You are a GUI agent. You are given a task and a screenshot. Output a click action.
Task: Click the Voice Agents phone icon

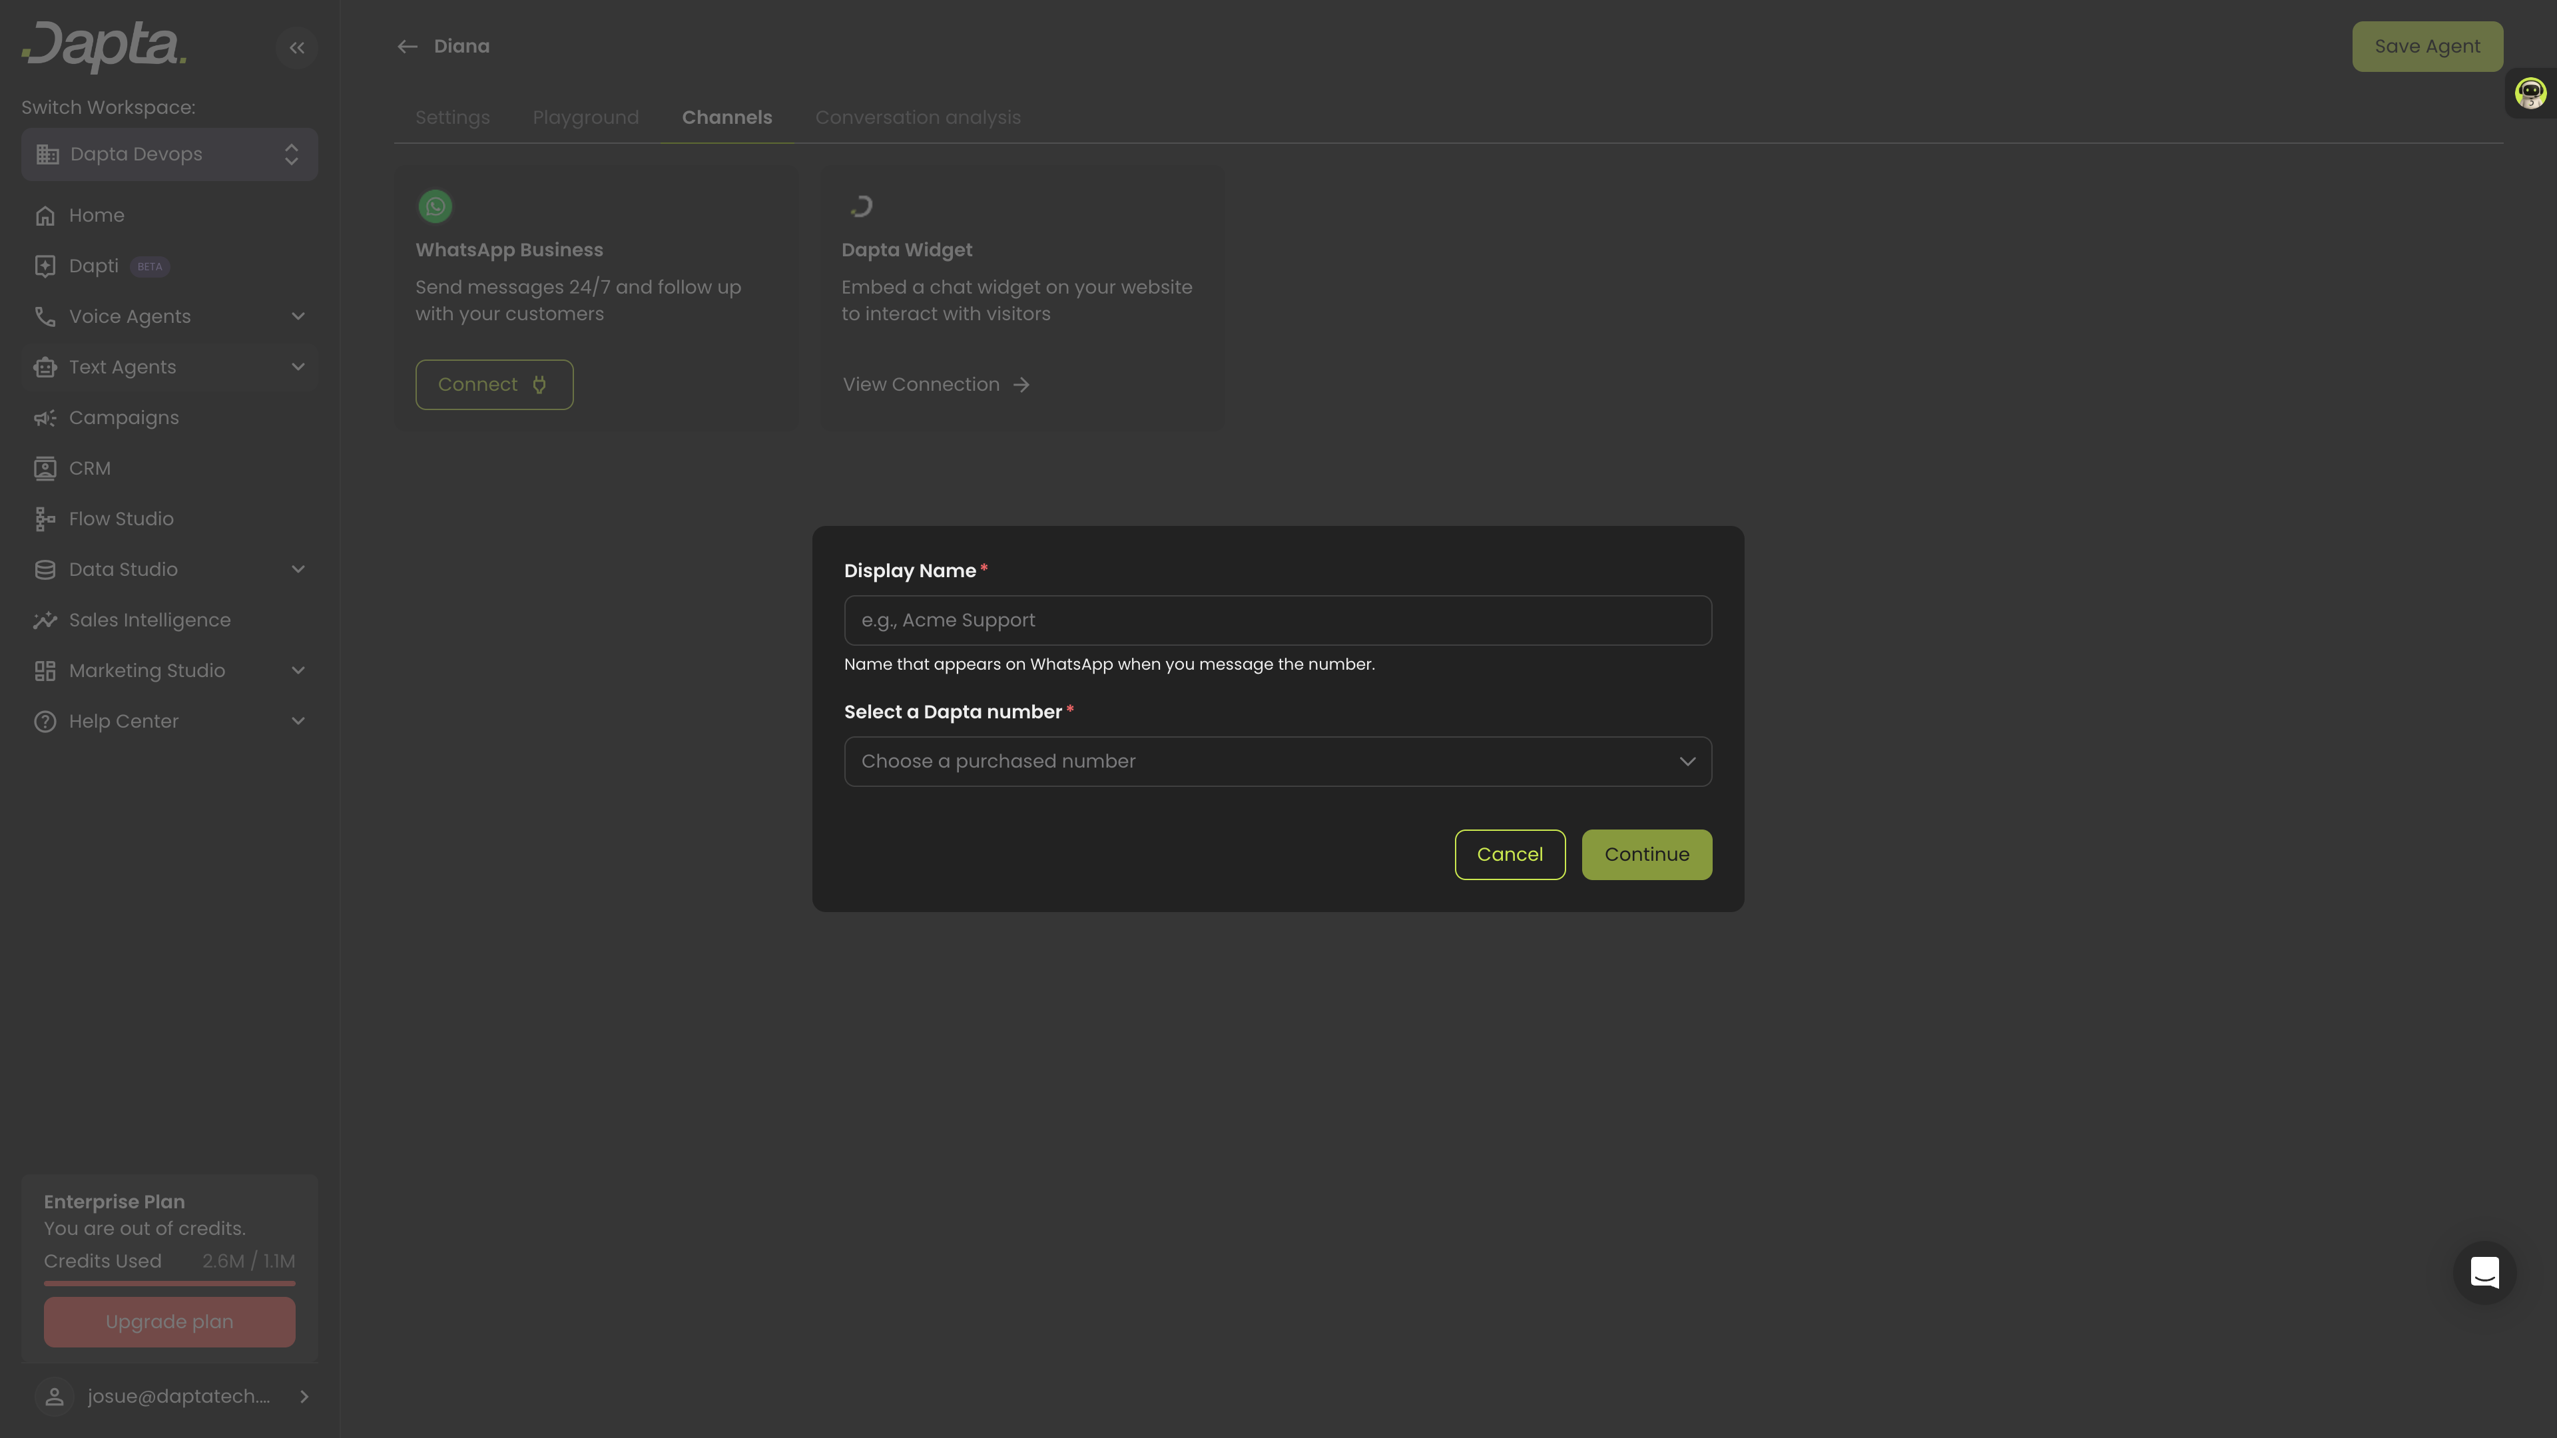[45, 317]
